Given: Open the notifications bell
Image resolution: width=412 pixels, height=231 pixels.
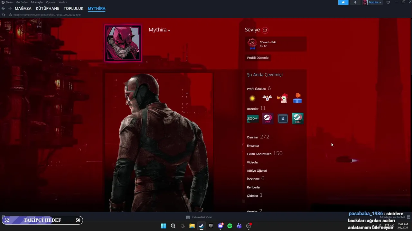Looking at the screenshot, I should click(x=355, y=2).
